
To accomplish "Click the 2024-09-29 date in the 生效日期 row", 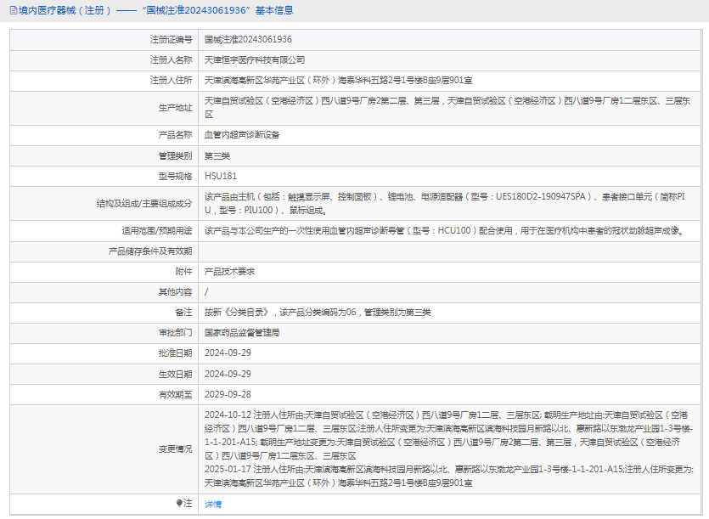I will pyautogui.click(x=228, y=375).
